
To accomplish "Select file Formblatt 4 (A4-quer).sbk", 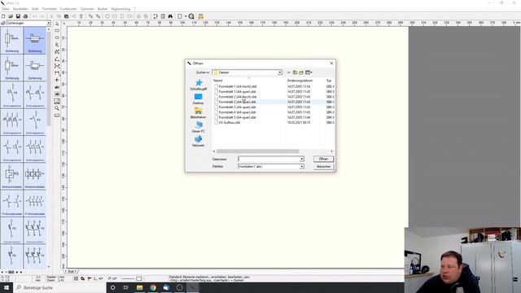I will pos(237,112).
